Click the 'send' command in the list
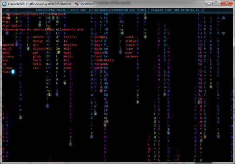This screenshot has height=164, width=235. [129, 37]
